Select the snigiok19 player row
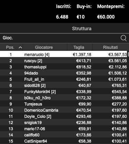 coord(64,122)
